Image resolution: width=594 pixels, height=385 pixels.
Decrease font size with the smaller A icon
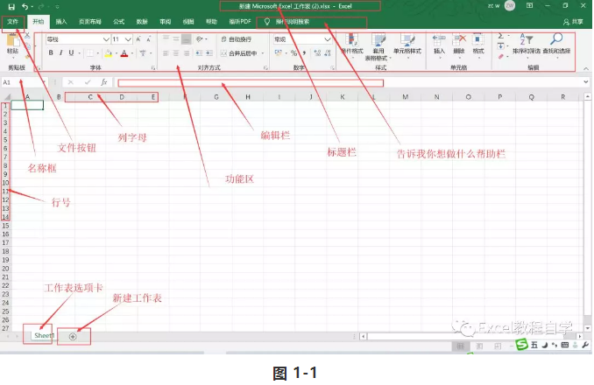pyautogui.click(x=149, y=39)
